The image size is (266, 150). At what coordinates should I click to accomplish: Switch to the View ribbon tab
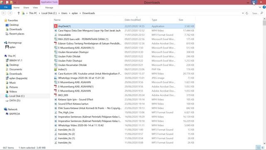tap(35, 7)
